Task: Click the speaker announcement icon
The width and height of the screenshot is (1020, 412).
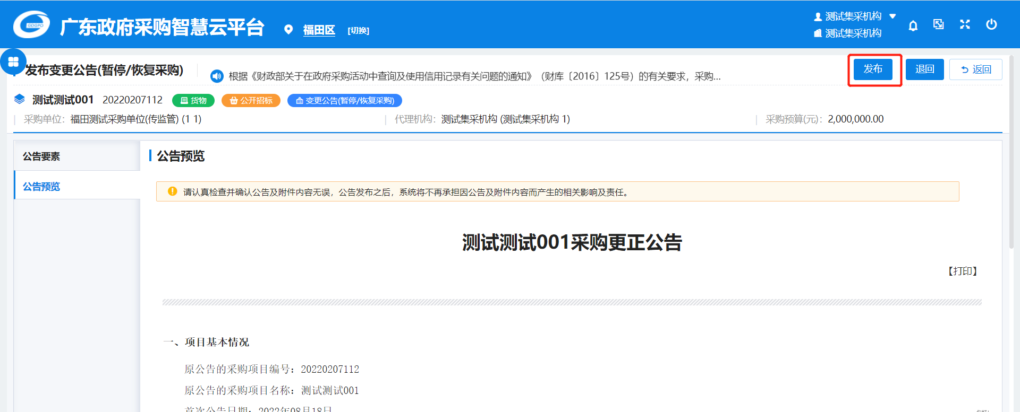Action: pos(217,76)
